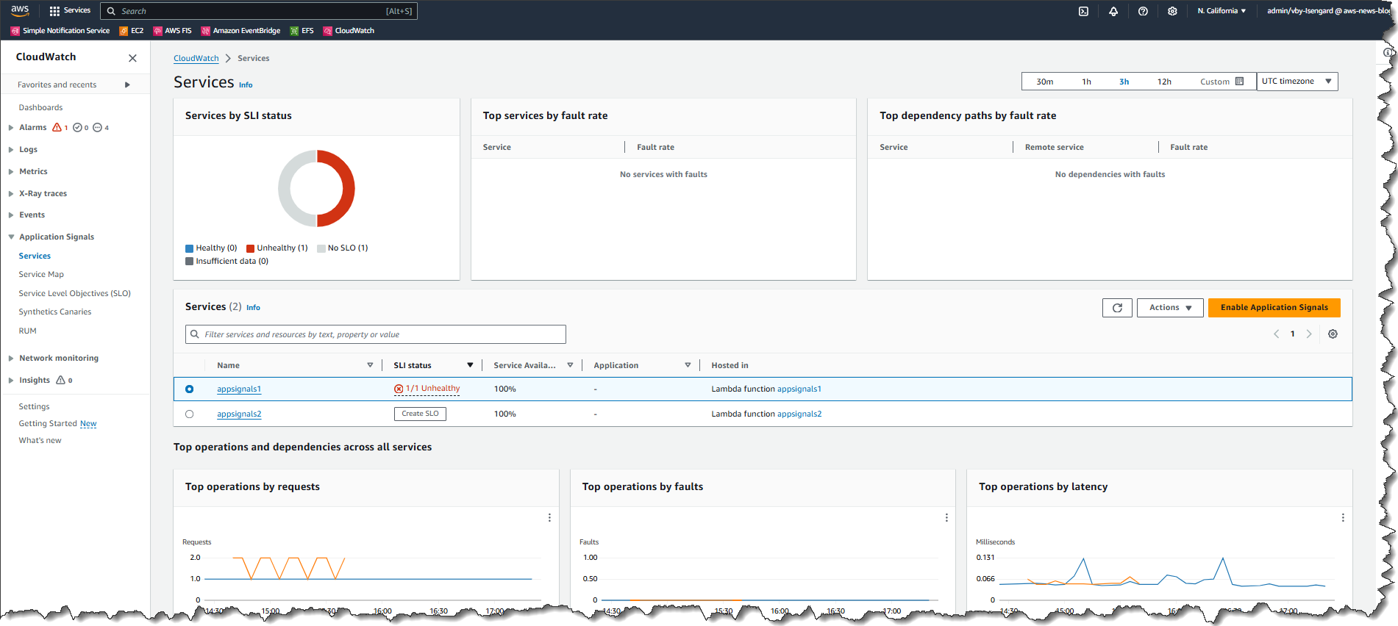The image size is (1398, 626).
Task: Expand the Logs navigation section
Action: (11, 150)
